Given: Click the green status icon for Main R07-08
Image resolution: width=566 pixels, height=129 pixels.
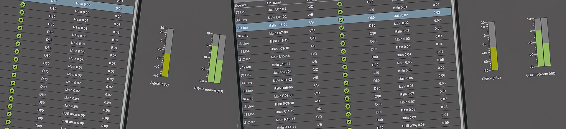Looking at the screenshot, I should pyautogui.click(x=346, y=91).
